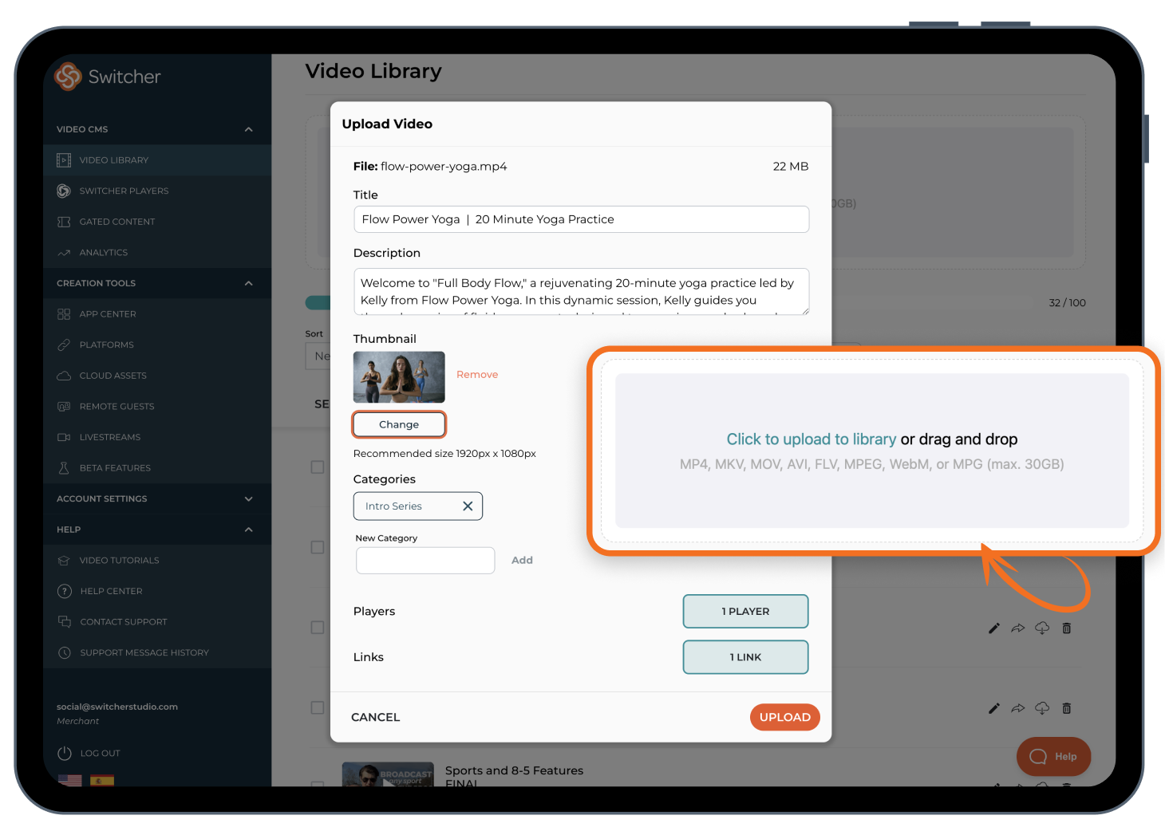This screenshot has width=1165, height=835.
Task: Go to Analytics in the sidebar
Action: point(103,253)
